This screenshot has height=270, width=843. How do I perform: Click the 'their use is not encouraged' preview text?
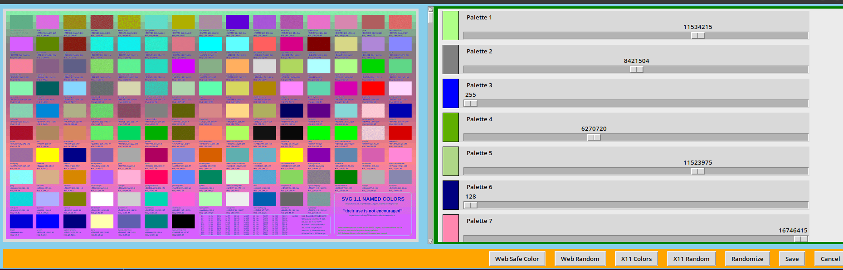(373, 211)
